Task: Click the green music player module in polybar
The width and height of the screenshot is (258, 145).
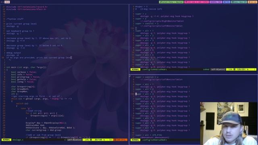Action: [171, 2]
